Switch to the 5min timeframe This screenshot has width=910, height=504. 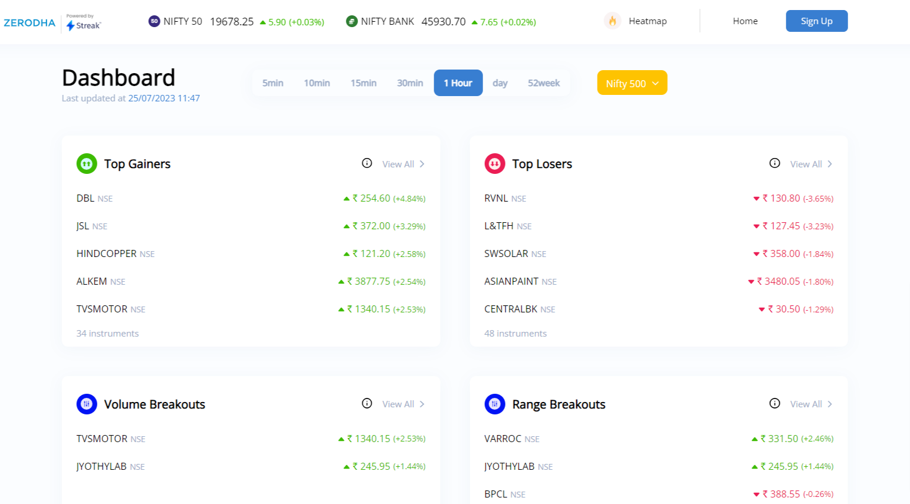(x=273, y=83)
